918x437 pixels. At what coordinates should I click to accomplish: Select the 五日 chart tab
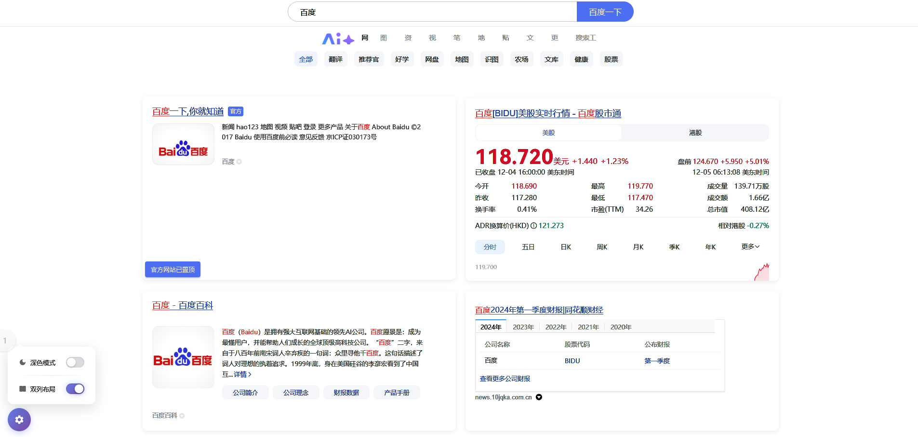point(528,247)
